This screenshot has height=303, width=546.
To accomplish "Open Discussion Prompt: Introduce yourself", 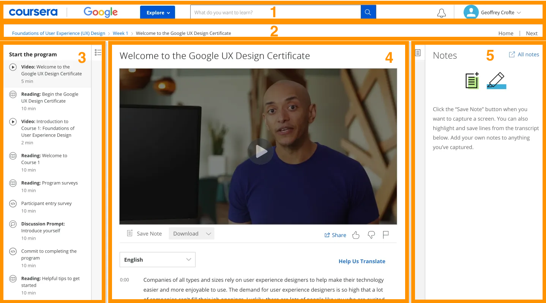I will tap(48, 231).
